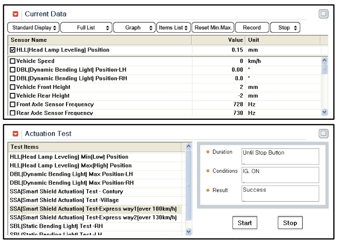
Task: Enable the Vehicle Speed sensor checkbox
Action: (13, 62)
